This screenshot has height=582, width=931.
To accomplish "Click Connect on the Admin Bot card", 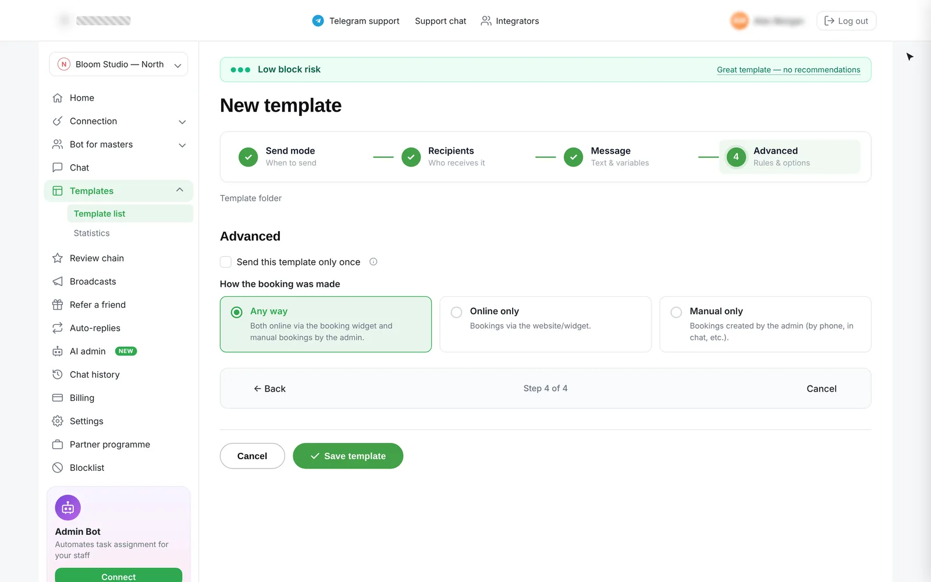I will point(119,575).
